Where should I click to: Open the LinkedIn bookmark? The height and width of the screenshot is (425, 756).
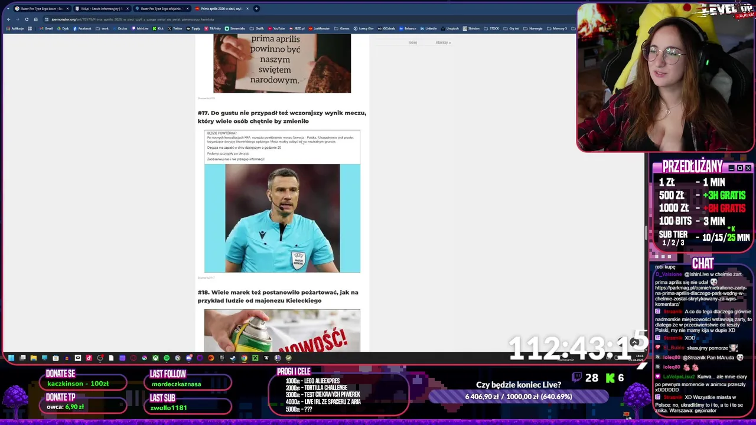coord(428,28)
